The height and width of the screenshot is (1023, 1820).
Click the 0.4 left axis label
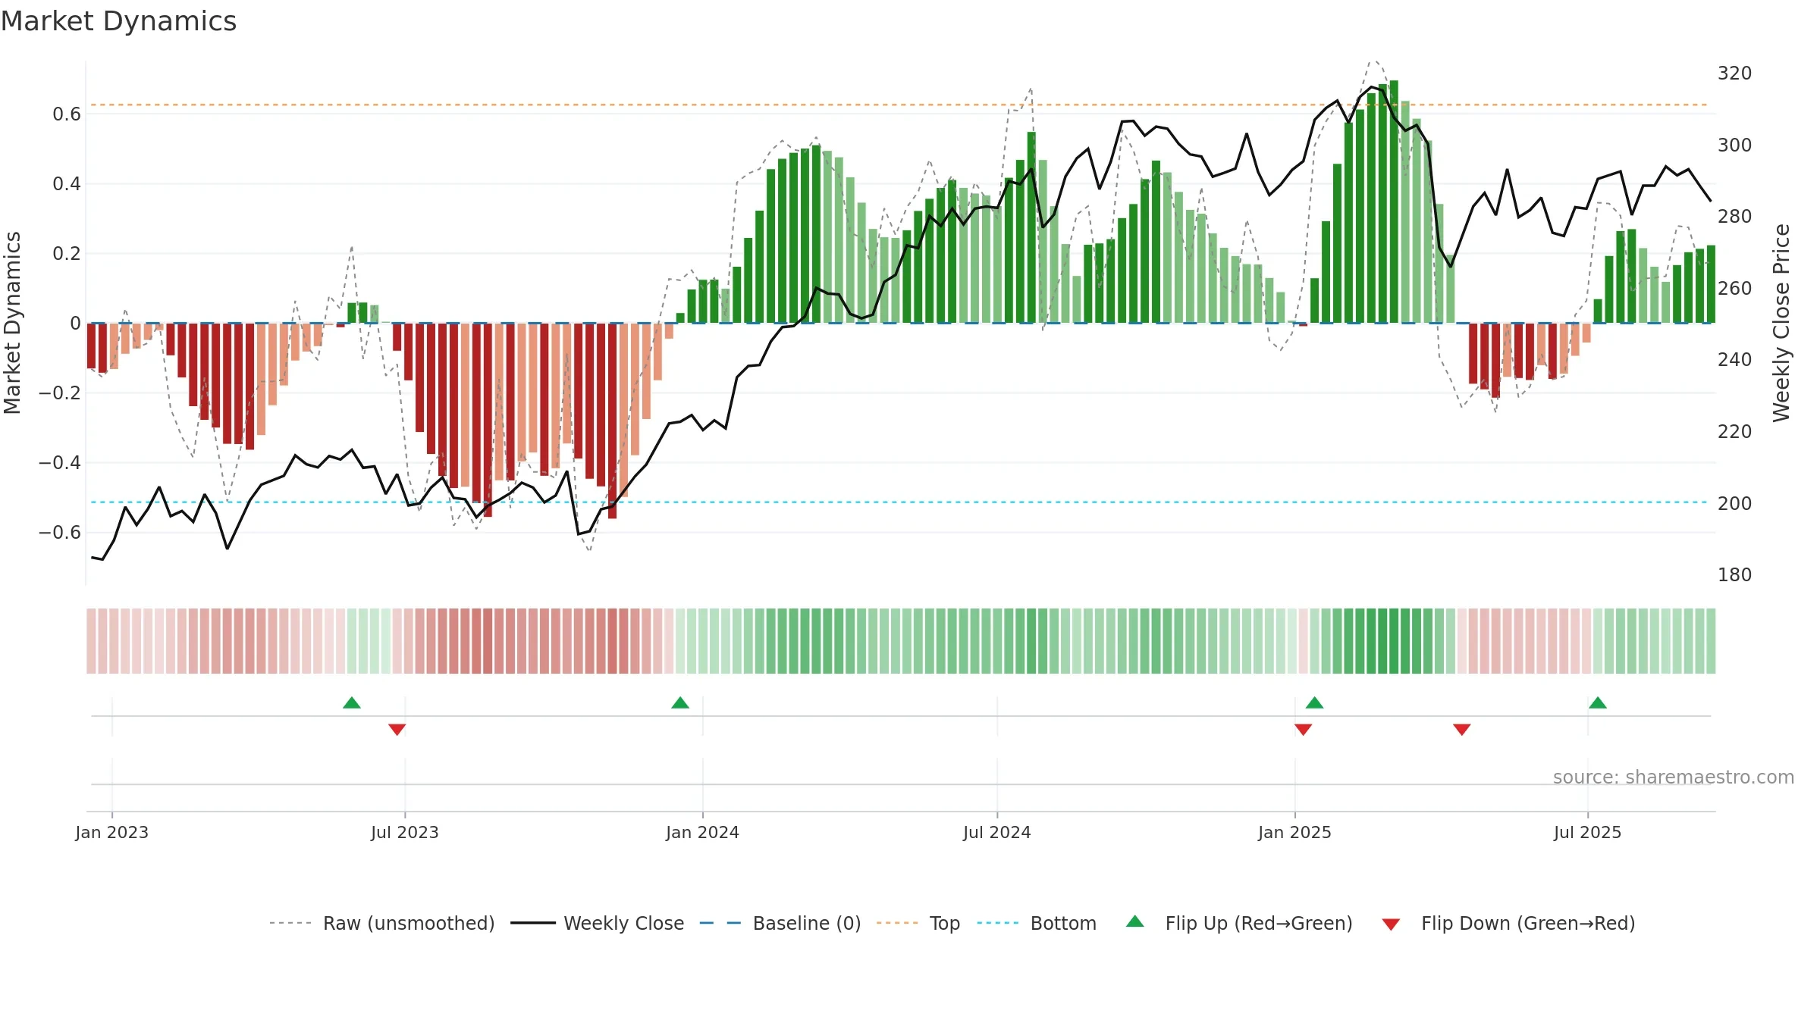pos(67,184)
